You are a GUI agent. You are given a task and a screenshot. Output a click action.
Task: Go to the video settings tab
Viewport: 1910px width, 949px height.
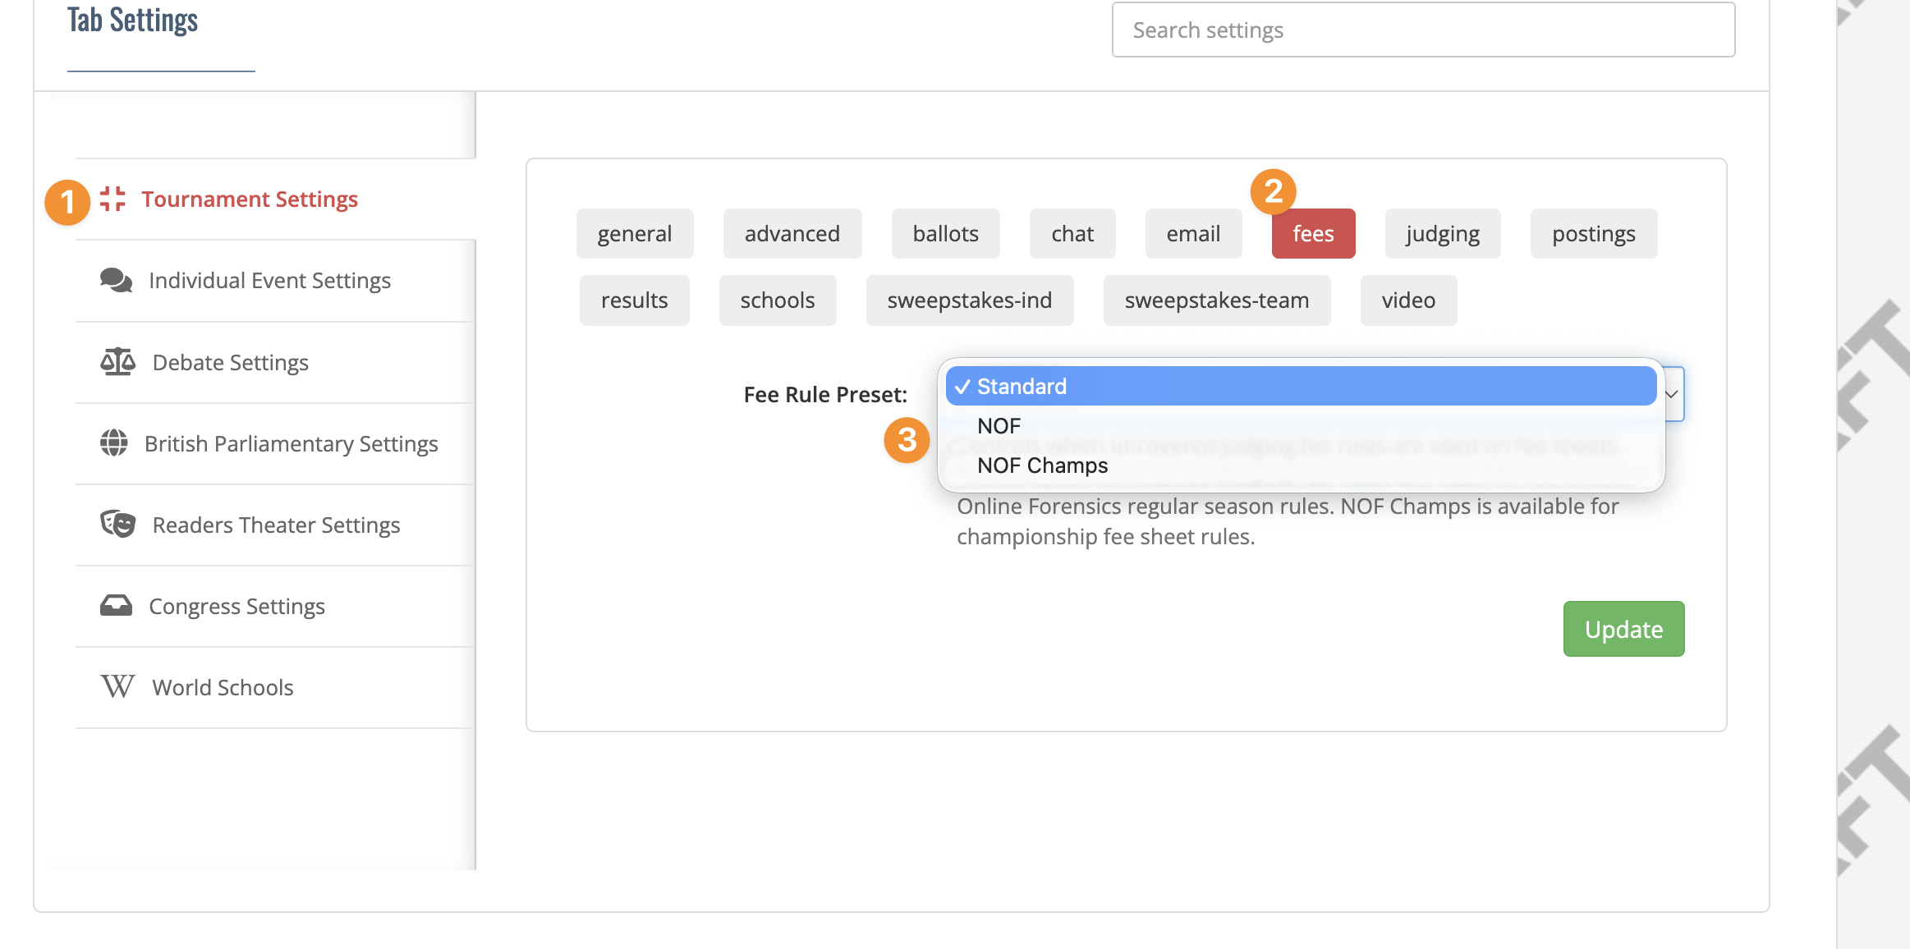pyautogui.click(x=1408, y=300)
